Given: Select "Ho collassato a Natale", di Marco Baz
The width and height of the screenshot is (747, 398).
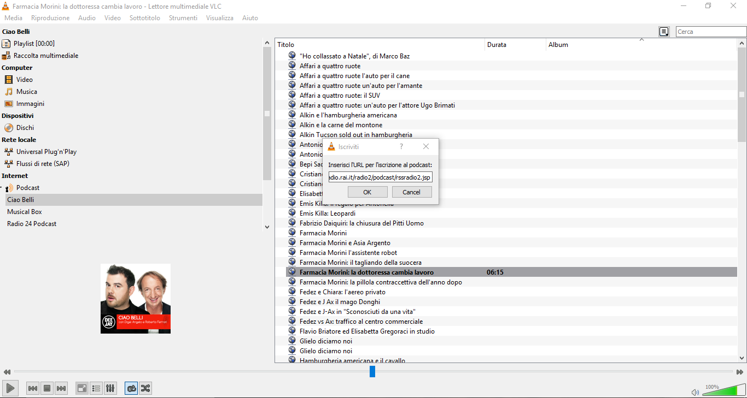Looking at the screenshot, I should coord(354,56).
